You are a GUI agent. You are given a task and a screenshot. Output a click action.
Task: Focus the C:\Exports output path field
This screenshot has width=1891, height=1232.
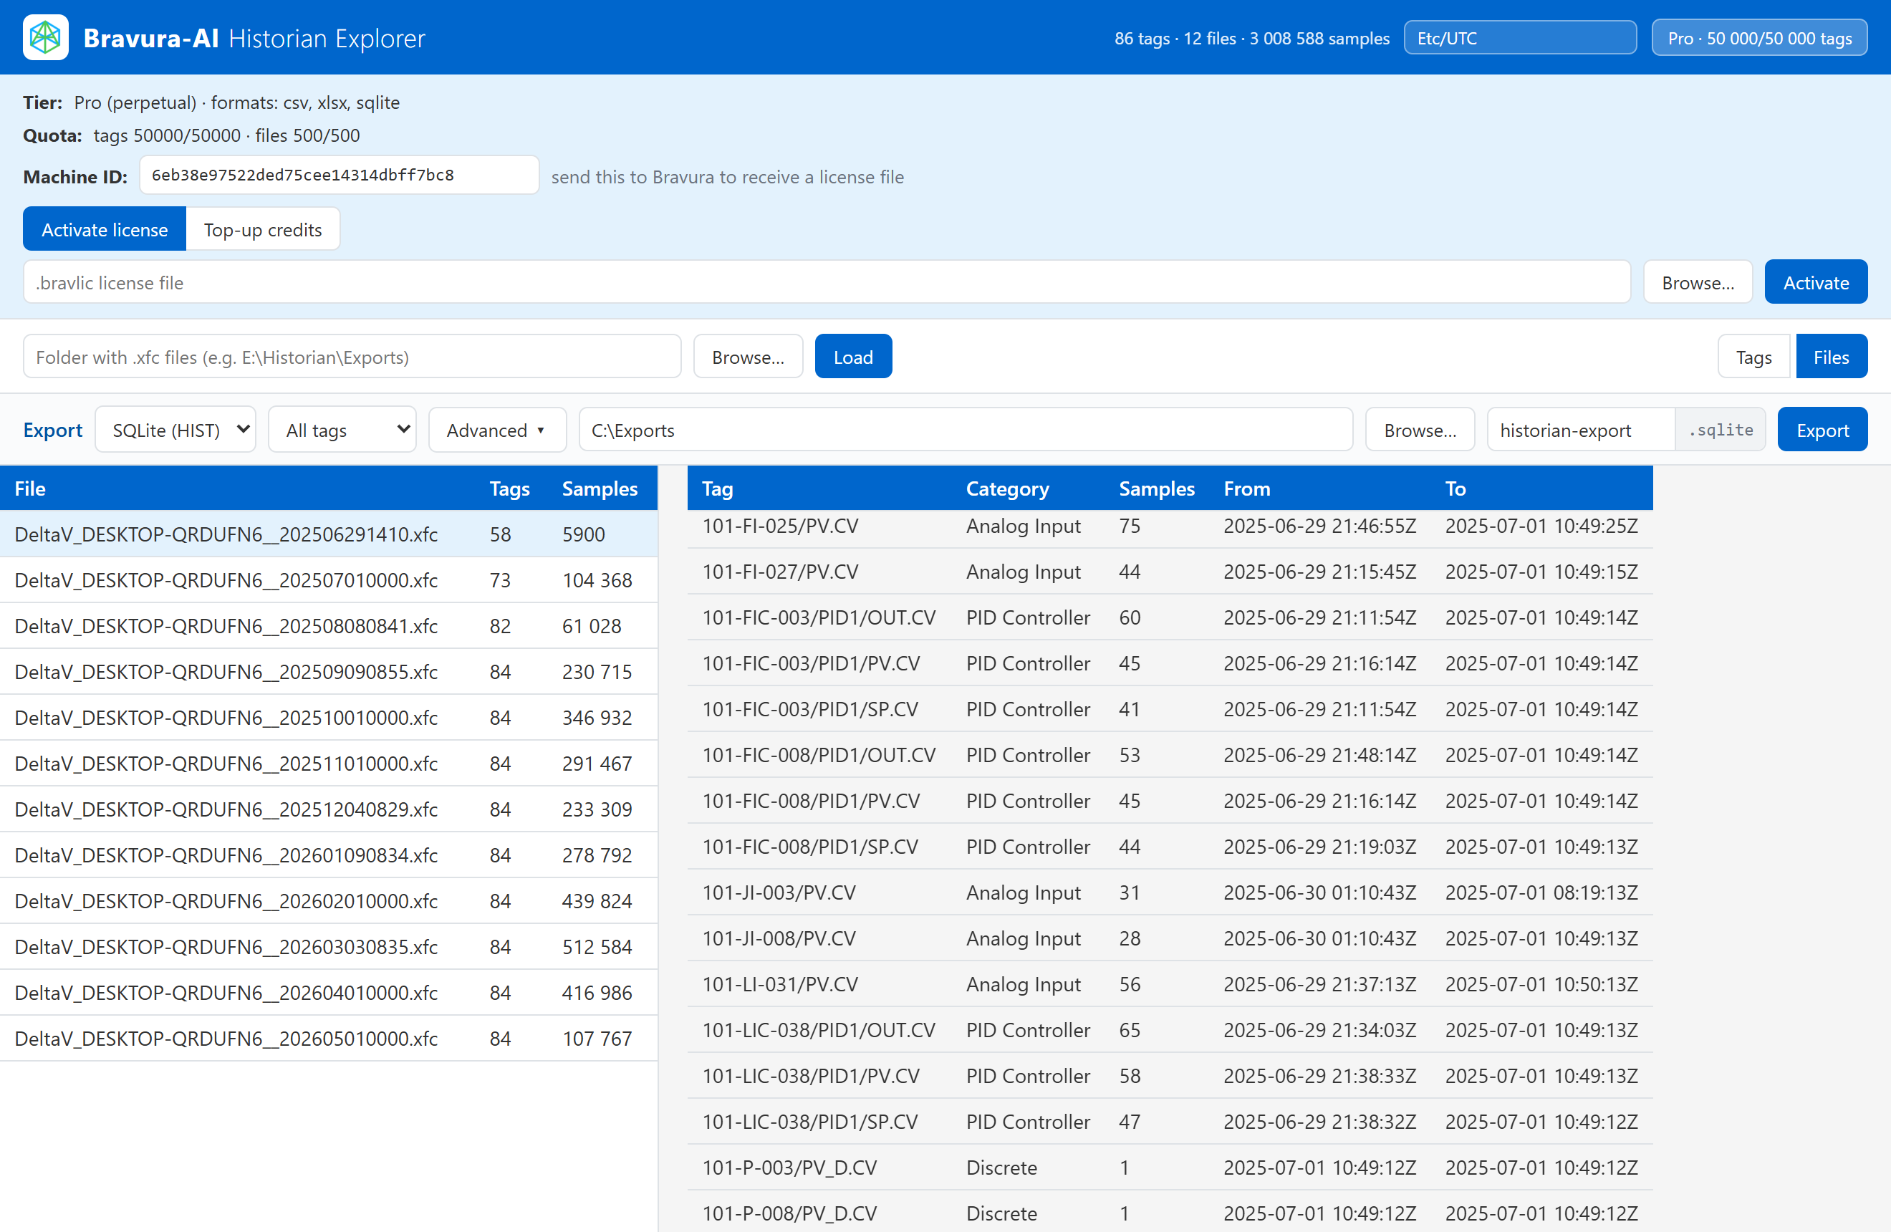pos(966,430)
